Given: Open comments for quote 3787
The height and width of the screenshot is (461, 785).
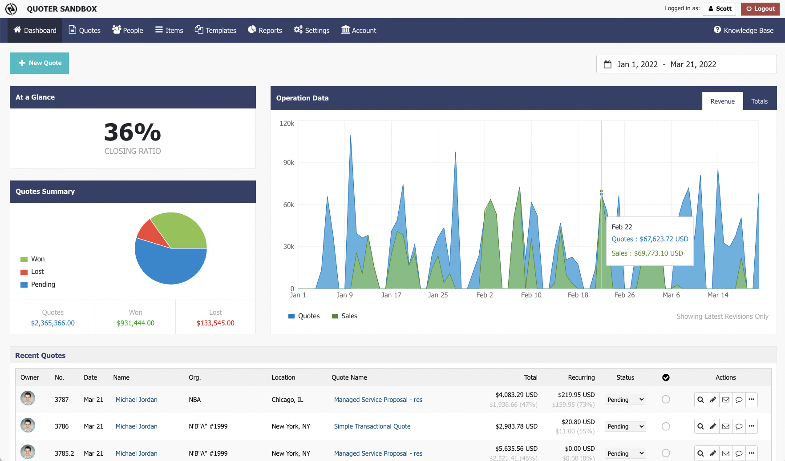Looking at the screenshot, I should point(739,400).
